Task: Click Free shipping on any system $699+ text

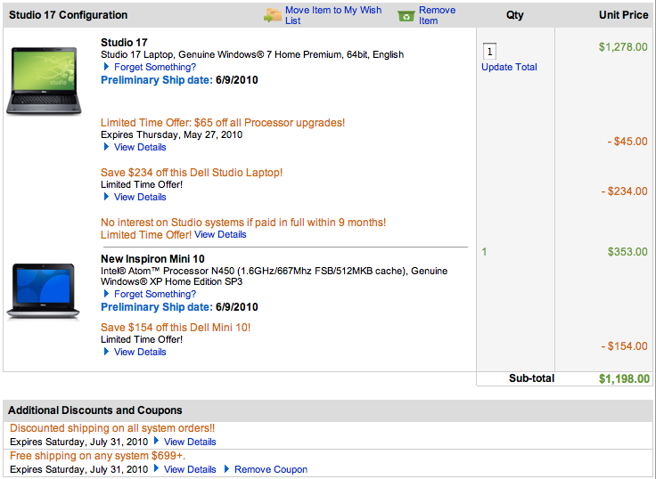Action: (x=97, y=456)
